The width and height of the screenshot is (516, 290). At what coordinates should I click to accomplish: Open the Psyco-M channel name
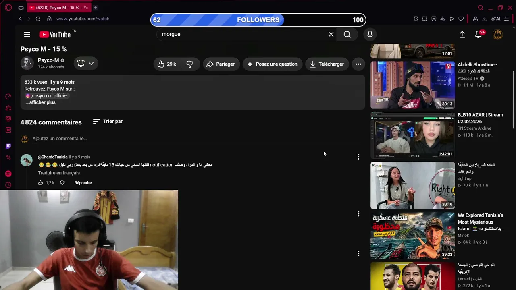[x=48, y=60]
